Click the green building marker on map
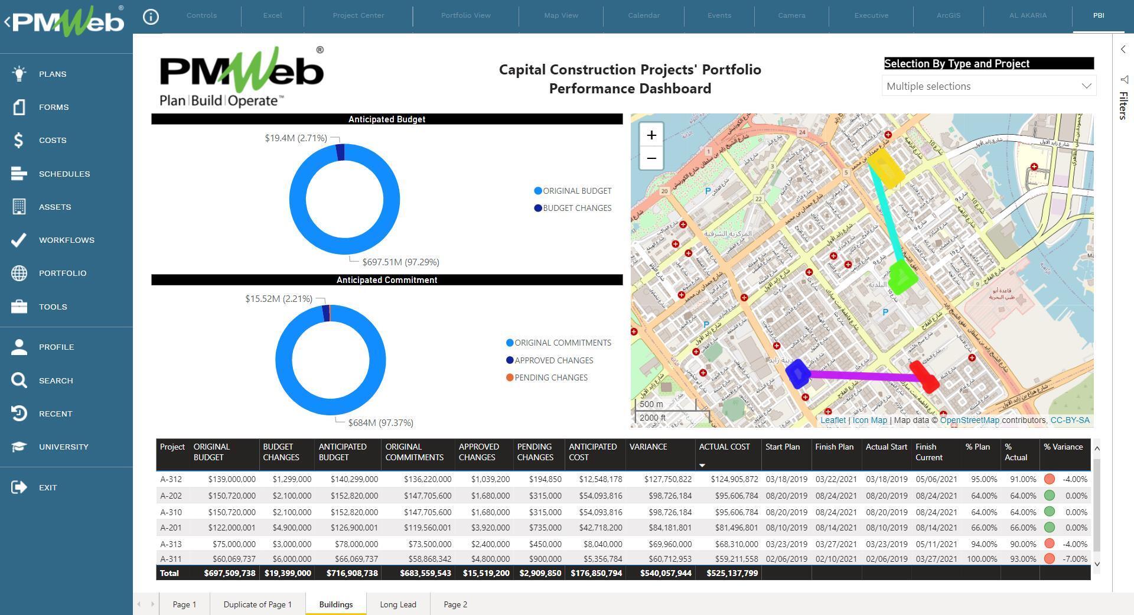Image resolution: width=1134 pixels, height=615 pixels. [902, 276]
